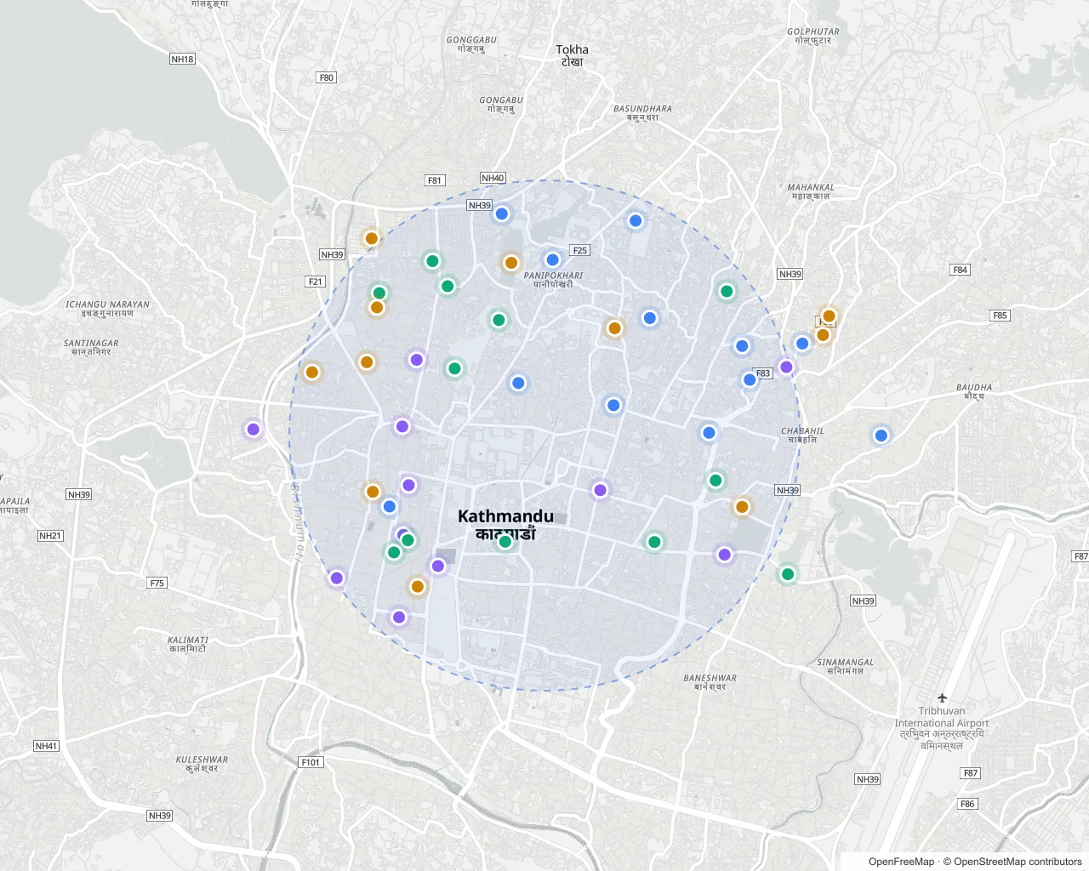Screen dimensions: 1089x871
Task: Click the orange marker just above the Panipokhari label
Action: click(511, 263)
